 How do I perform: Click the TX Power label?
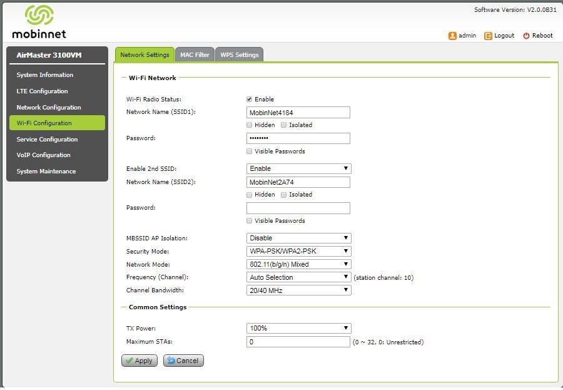pos(141,328)
